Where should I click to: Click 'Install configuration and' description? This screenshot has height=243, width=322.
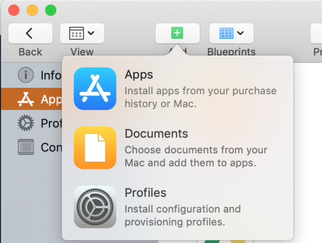tap(183, 209)
